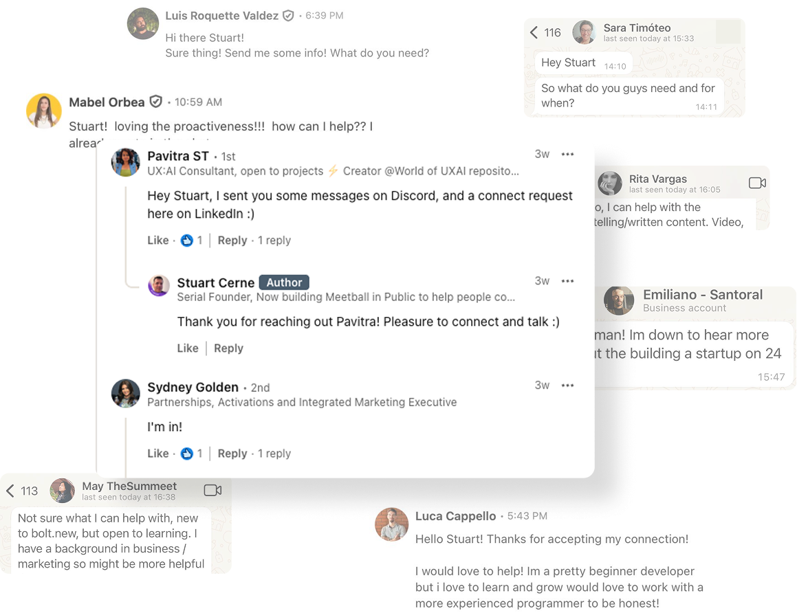Click Luis Roquette Valdez's verified badge
Viewport: 797px width, 613px height.
point(287,15)
